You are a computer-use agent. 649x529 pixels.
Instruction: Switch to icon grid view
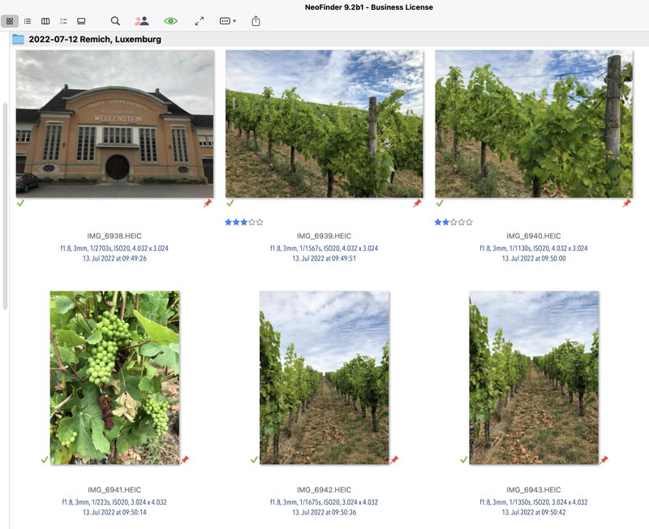pos(10,21)
